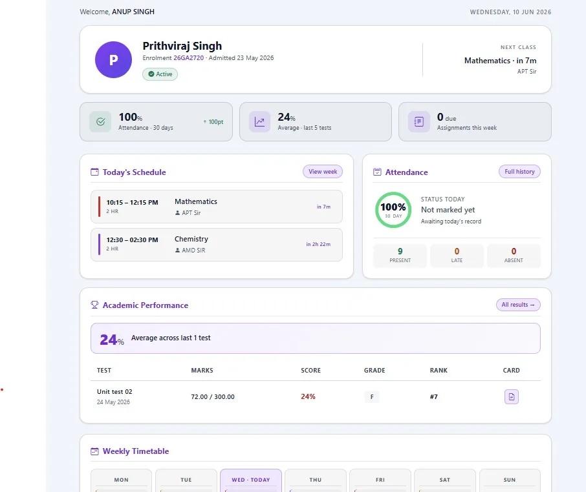Click the marks value 72.00 / 300.00

[x=213, y=397]
